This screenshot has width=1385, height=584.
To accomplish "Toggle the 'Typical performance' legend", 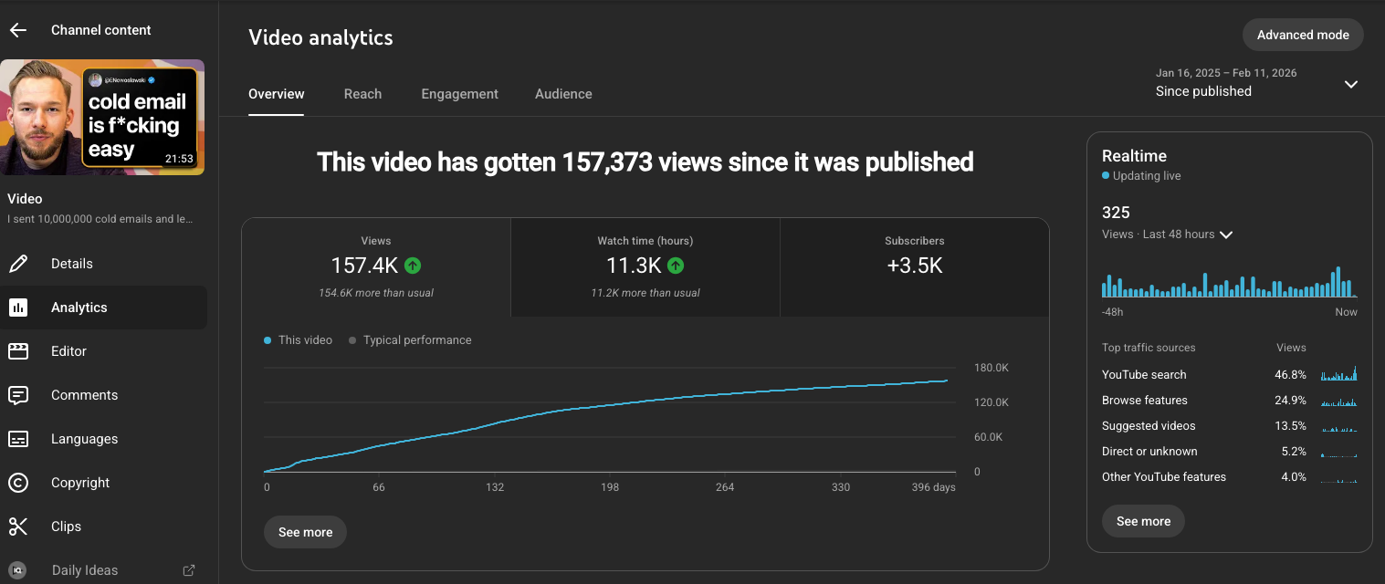I will tap(410, 339).
